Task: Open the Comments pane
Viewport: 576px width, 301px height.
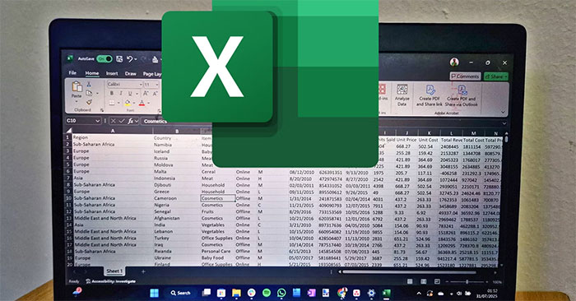Action: 465,76
